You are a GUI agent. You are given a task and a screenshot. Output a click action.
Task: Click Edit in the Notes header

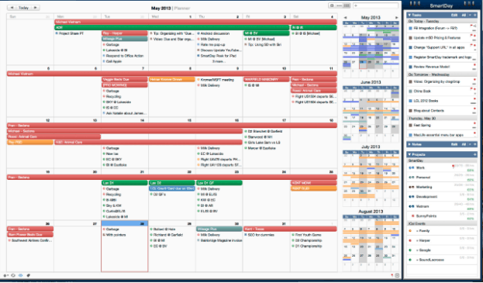[x=454, y=144]
